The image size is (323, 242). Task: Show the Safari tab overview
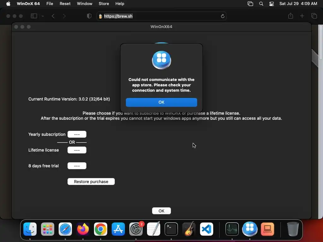[314, 16]
